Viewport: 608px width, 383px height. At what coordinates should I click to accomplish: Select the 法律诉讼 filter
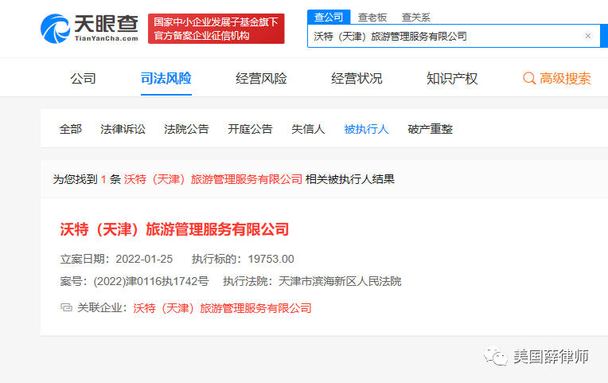123,129
